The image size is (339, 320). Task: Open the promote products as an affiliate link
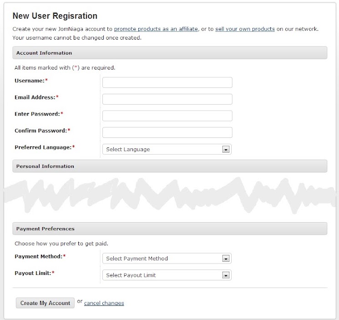[156, 29]
